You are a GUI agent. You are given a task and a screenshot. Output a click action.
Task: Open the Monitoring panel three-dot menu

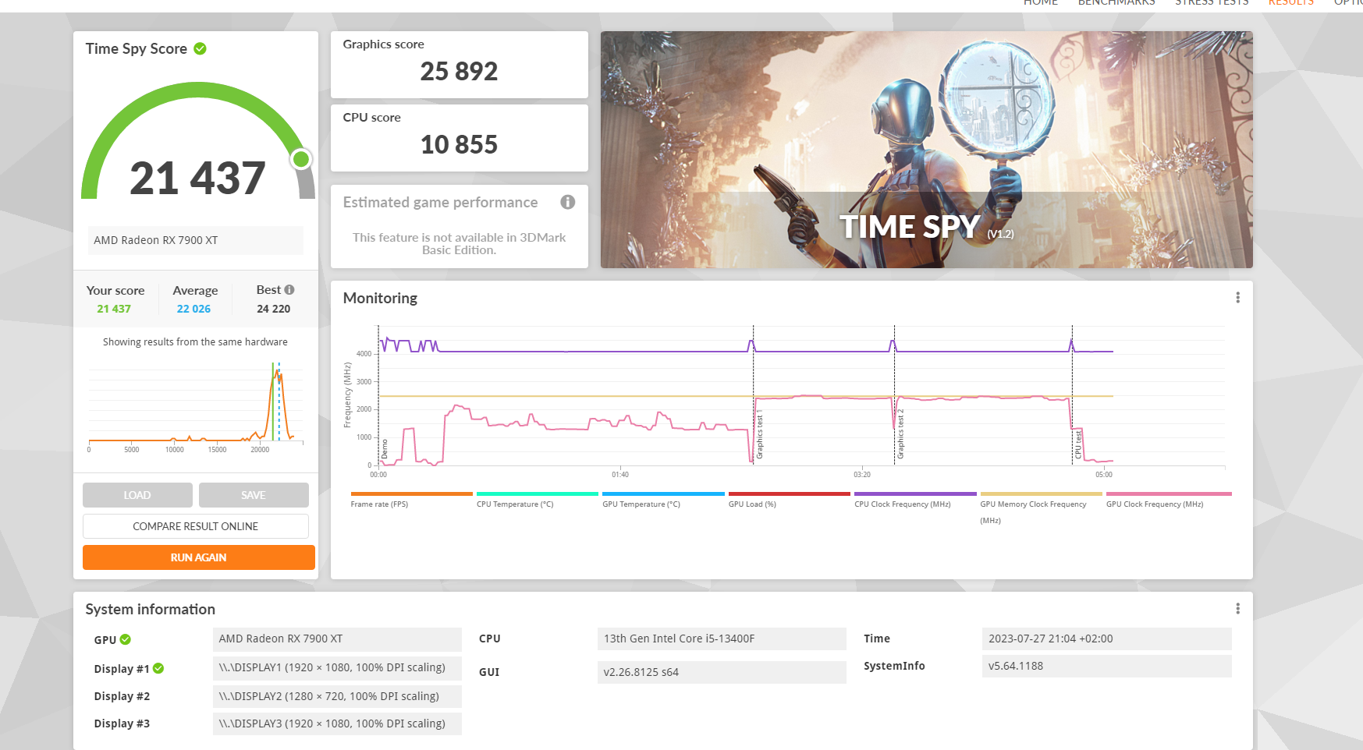click(1237, 298)
